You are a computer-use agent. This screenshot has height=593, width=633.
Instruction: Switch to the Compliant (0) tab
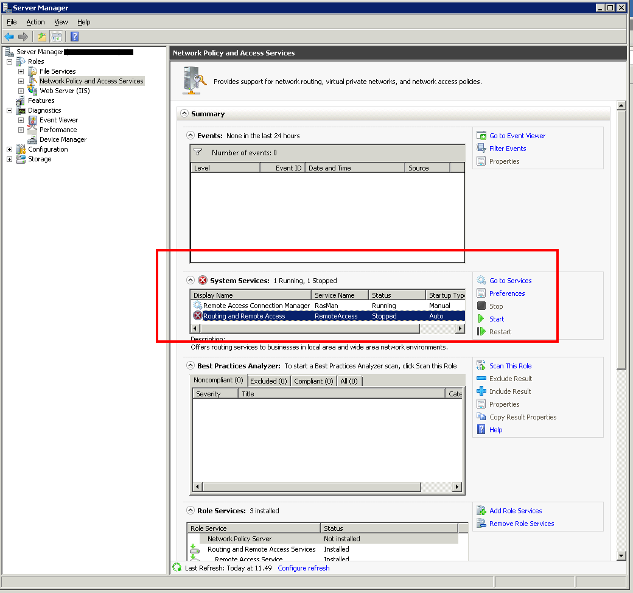313,381
